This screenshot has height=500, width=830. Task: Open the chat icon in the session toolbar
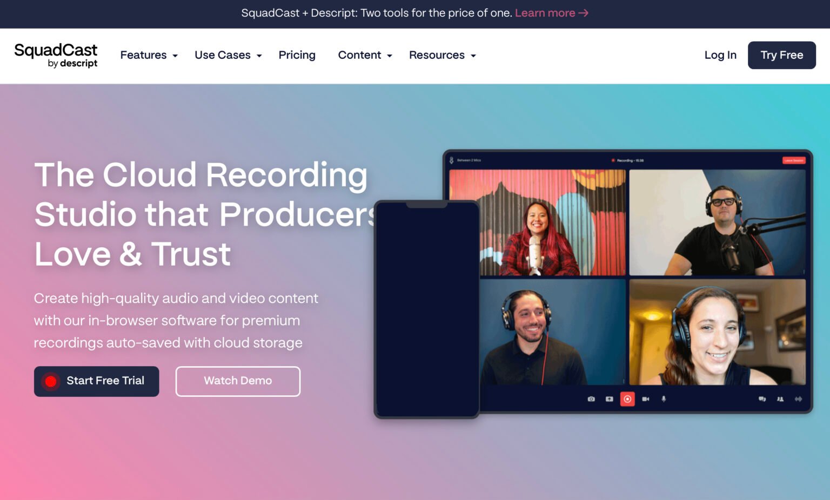(762, 399)
